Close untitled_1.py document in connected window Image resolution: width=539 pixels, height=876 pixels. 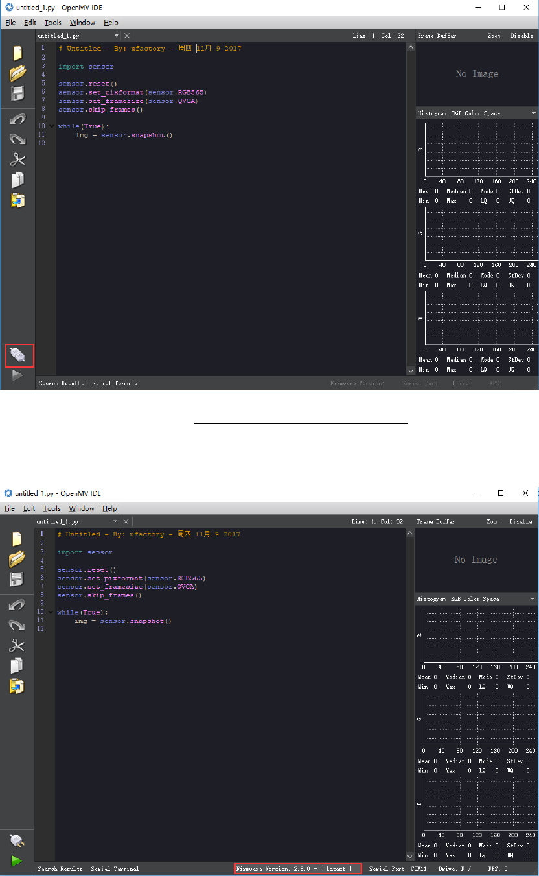pyautogui.click(x=126, y=521)
